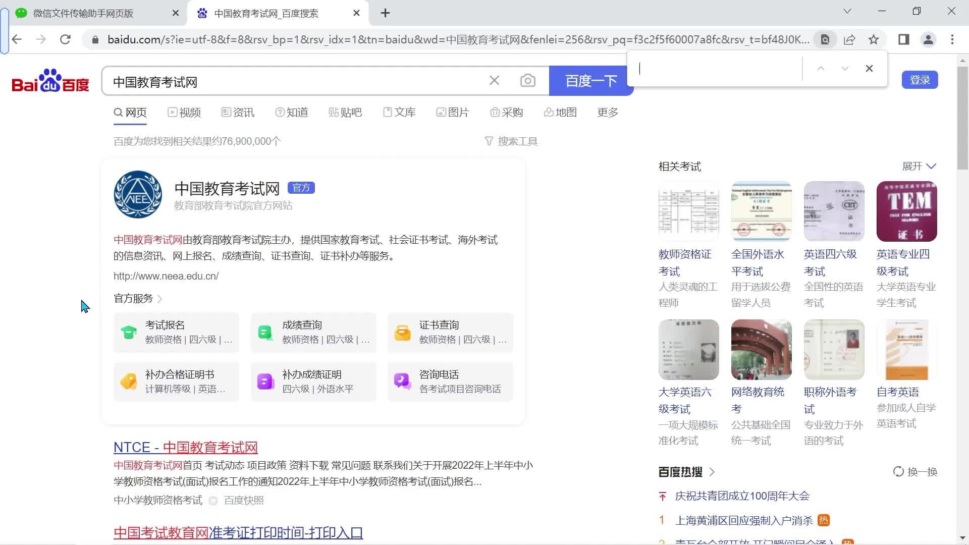The image size is (969, 545).
Task: Open 考试报名 service card
Action: coord(176,332)
